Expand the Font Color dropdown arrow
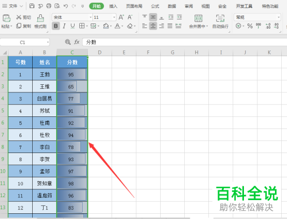287x219 pixels. click(122, 26)
